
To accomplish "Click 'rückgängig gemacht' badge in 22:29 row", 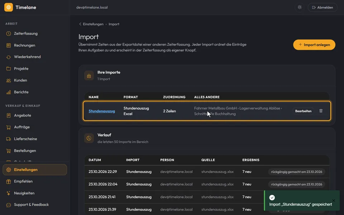I will point(297,172).
